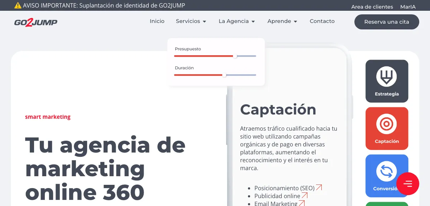430x206 pixels.
Task: Click arrow icon next to Posicionamiento (SEO)
Action: point(319,187)
